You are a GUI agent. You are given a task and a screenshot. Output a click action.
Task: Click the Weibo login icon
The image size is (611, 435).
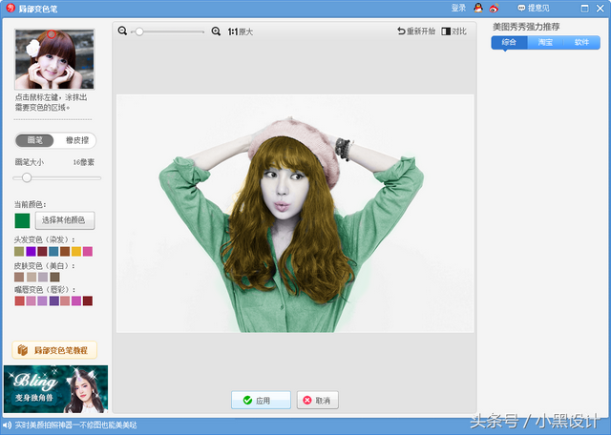pyautogui.click(x=494, y=8)
